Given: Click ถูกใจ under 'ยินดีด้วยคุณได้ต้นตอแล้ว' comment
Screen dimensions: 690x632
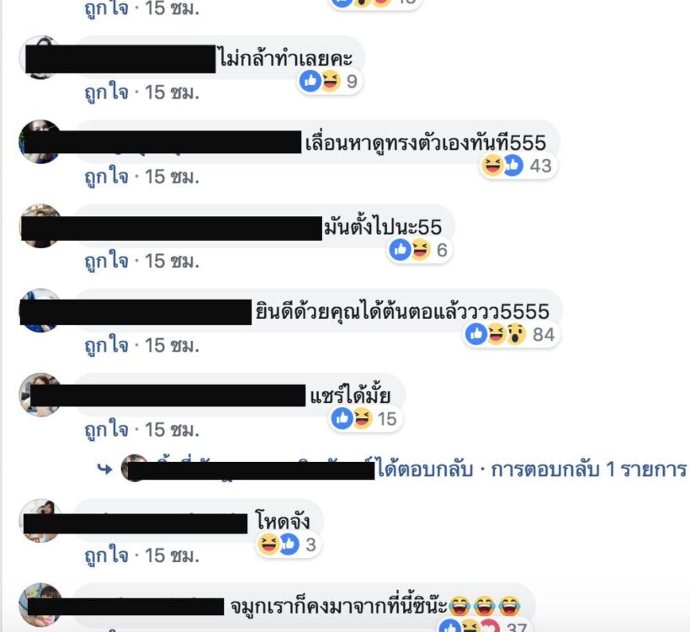Looking at the screenshot, I should [107, 346].
